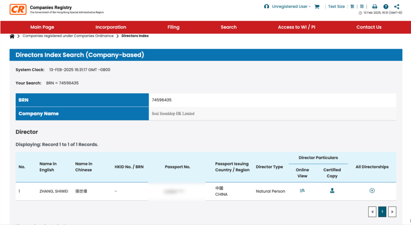Image resolution: width=411 pixels, height=225 pixels.
Task: Click the Companies Registry title text
Action: click(x=51, y=7)
